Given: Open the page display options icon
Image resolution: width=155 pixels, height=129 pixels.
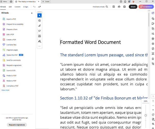Looking at the screenshot, I should click(x=153, y=119).
